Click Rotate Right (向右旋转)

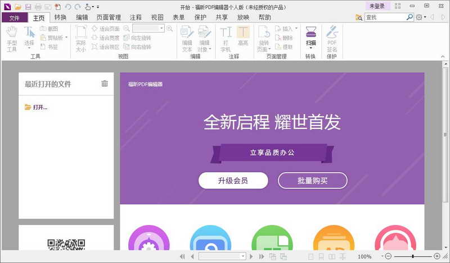pos(137,47)
